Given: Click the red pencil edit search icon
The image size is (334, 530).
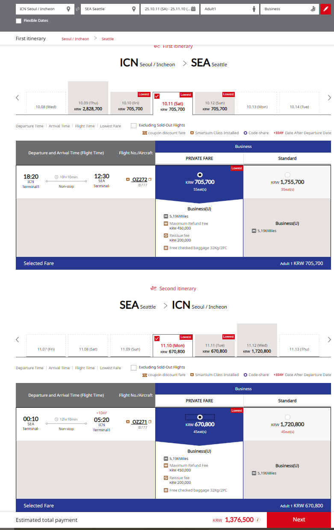Looking at the screenshot, I should [x=325, y=9].
